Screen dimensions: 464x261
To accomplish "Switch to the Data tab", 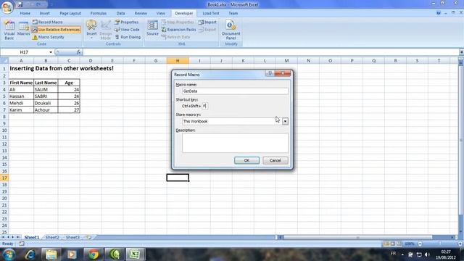I will 120,13.
